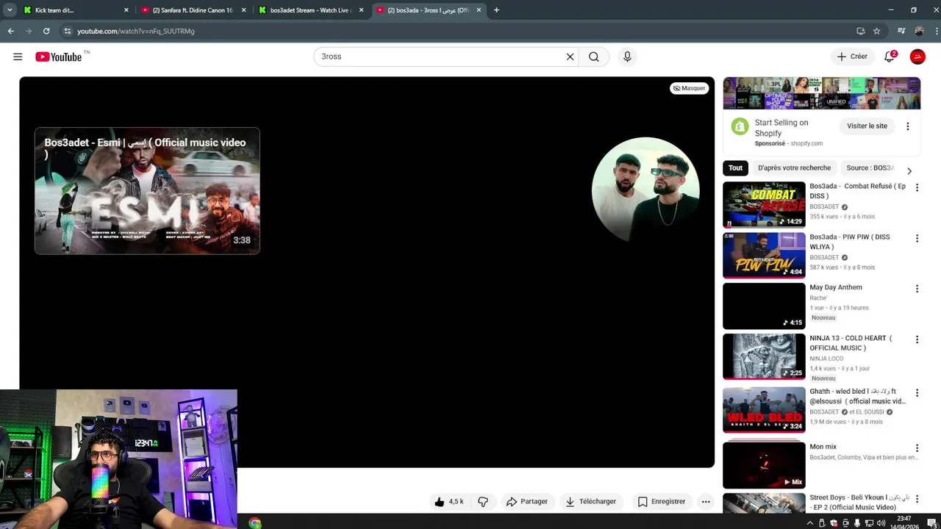Close the active bos3ada - 3ross tab

[479, 10]
